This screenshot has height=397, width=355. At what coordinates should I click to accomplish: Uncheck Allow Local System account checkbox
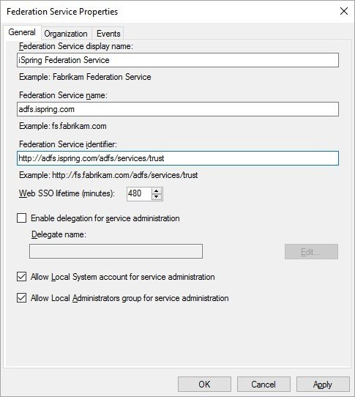(21, 277)
